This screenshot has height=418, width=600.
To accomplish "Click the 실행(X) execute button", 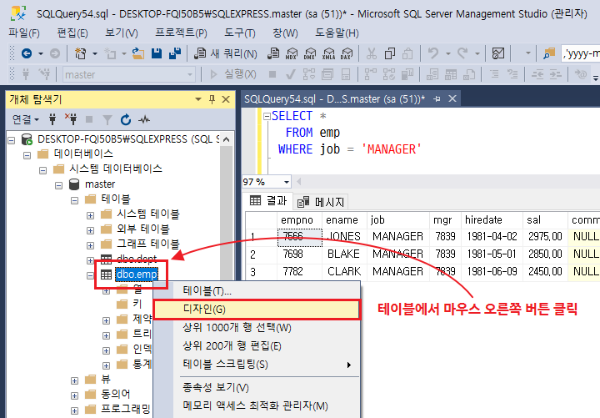I will [233, 74].
